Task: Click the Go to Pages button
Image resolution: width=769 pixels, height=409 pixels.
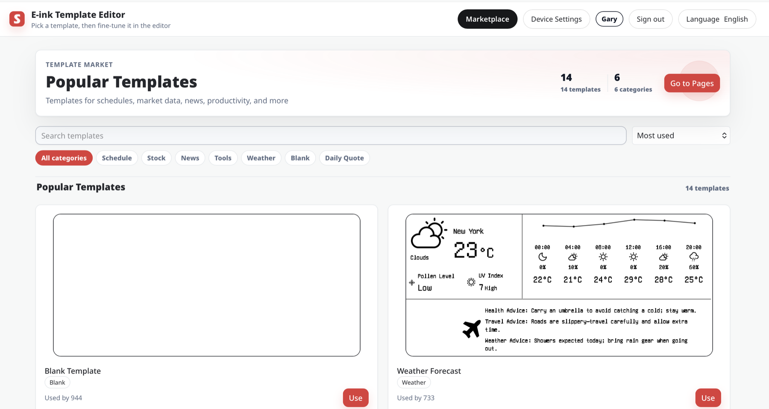Action: click(692, 83)
